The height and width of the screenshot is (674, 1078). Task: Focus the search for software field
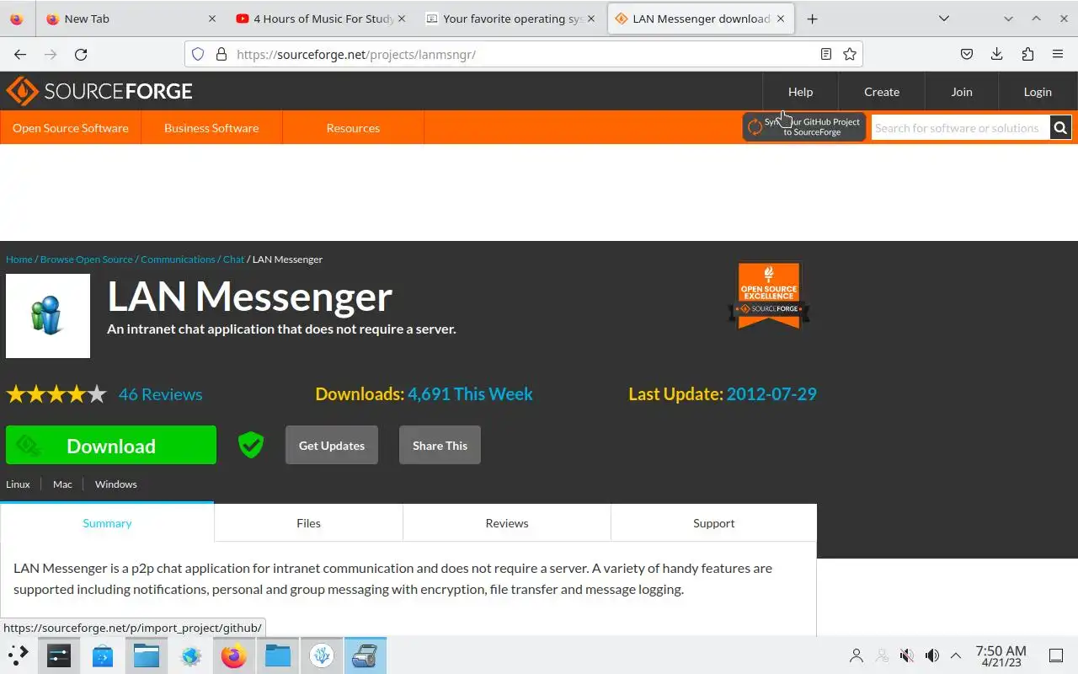pyautogui.click(x=960, y=128)
